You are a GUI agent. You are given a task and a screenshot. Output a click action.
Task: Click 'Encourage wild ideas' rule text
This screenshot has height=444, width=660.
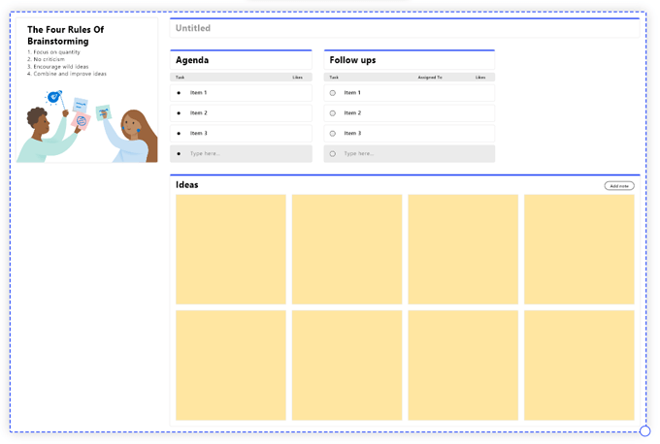(x=57, y=67)
